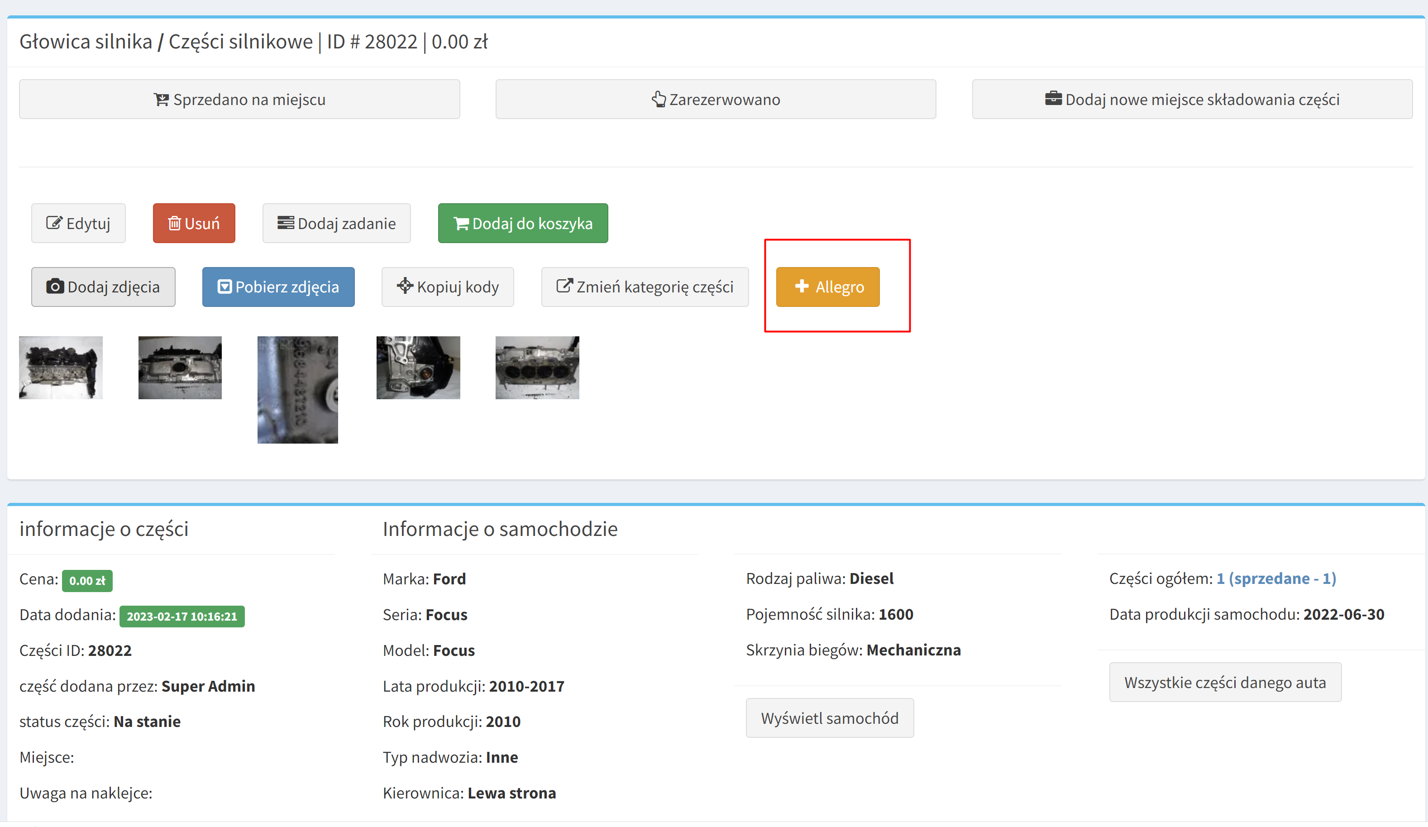The image size is (1428, 827).
Task: Open the tall serial number photo thumbnail
Action: [x=297, y=389]
